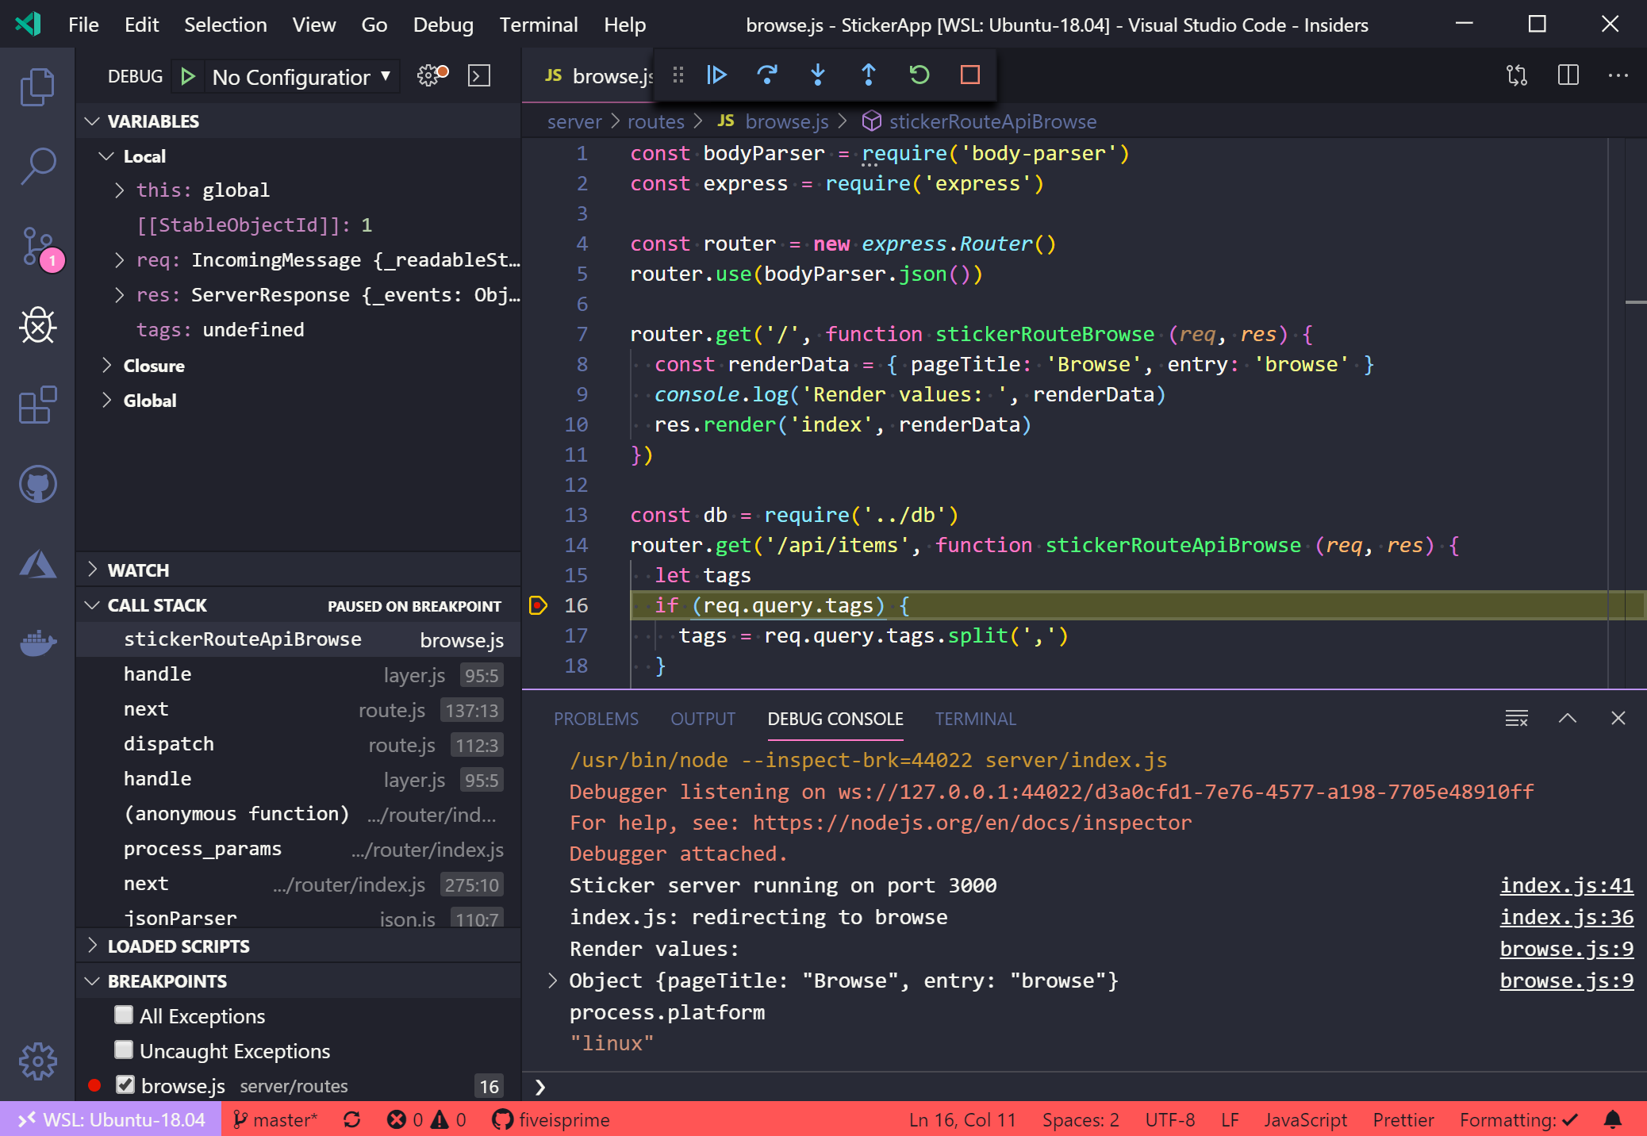1647x1136 pixels.
Task: Select the TERMINAL tab
Action: pos(976,717)
